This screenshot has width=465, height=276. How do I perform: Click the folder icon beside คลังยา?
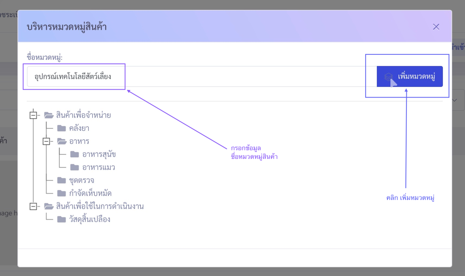pyautogui.click(x=62, y=128)
